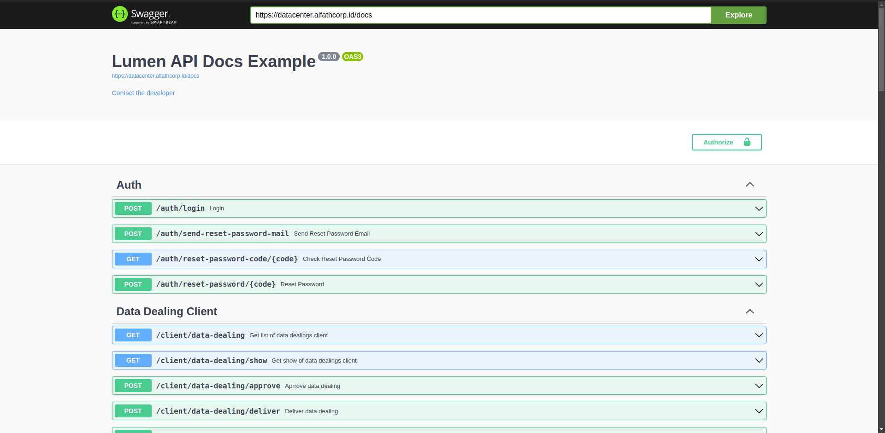Image resolution: width=885 pixels, height=433 pixels.
Task: Click the /client/data-dealing/deliver path text
Action: [x=218, y=411]
